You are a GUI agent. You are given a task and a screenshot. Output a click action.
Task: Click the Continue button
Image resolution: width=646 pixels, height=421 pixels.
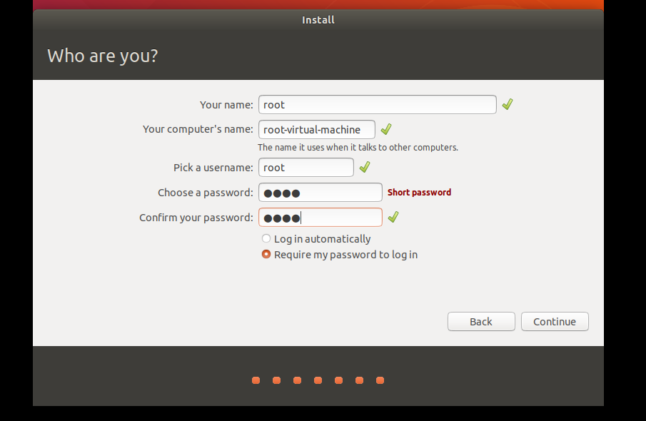pos(555,321)
